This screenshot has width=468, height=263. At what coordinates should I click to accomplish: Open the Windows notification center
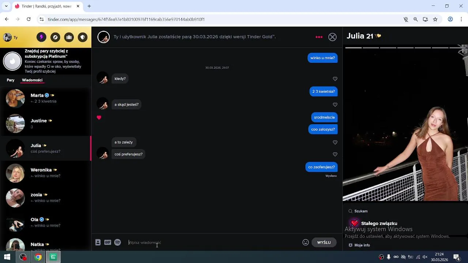click(456, 257)
